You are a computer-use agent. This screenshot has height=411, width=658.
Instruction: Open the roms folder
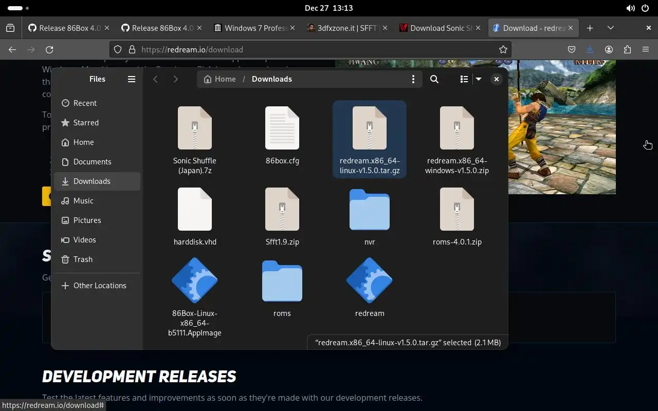pyautogui.click(x=282, y=289)
